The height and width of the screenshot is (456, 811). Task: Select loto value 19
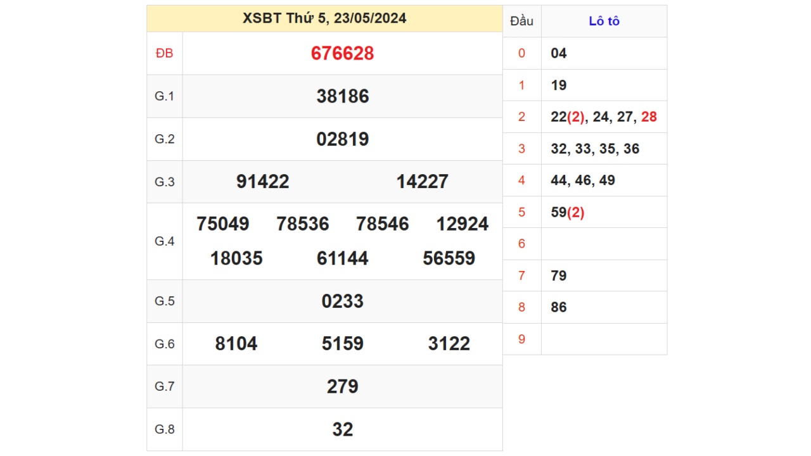click(559, 85)
